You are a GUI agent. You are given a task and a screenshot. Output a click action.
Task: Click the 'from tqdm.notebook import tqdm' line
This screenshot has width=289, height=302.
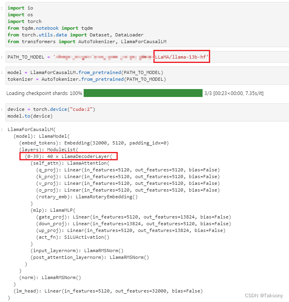click(50, 28)
